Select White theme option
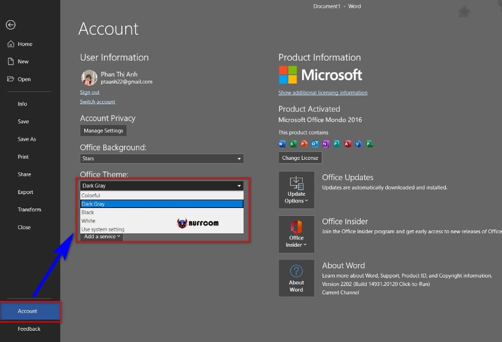This screenshot has height=342, width=502. (x=162, y=221)
